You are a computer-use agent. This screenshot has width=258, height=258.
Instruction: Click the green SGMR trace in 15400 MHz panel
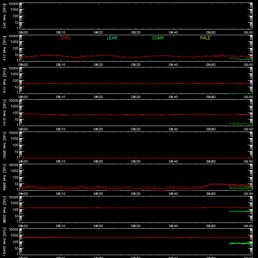click(x=241, y=243)
